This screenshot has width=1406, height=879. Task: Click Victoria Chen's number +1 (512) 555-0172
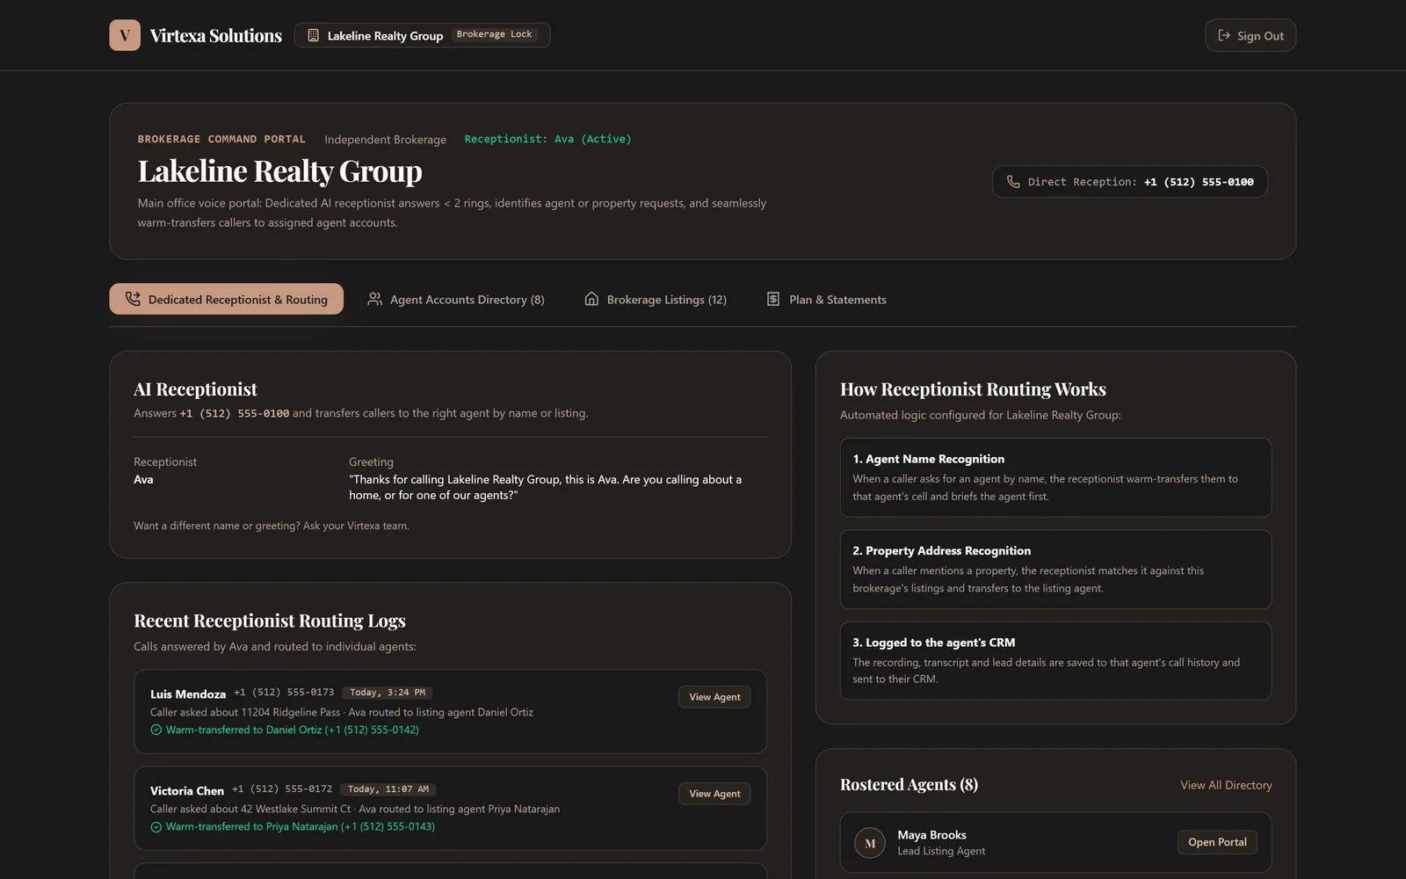tap(282, 789)
